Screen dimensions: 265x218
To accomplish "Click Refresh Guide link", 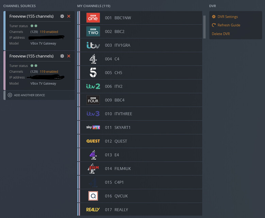I will click(x=229, y=25).
